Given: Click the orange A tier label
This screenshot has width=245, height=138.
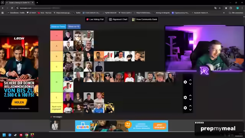Looking at the screenshot, I should point(57,46).
